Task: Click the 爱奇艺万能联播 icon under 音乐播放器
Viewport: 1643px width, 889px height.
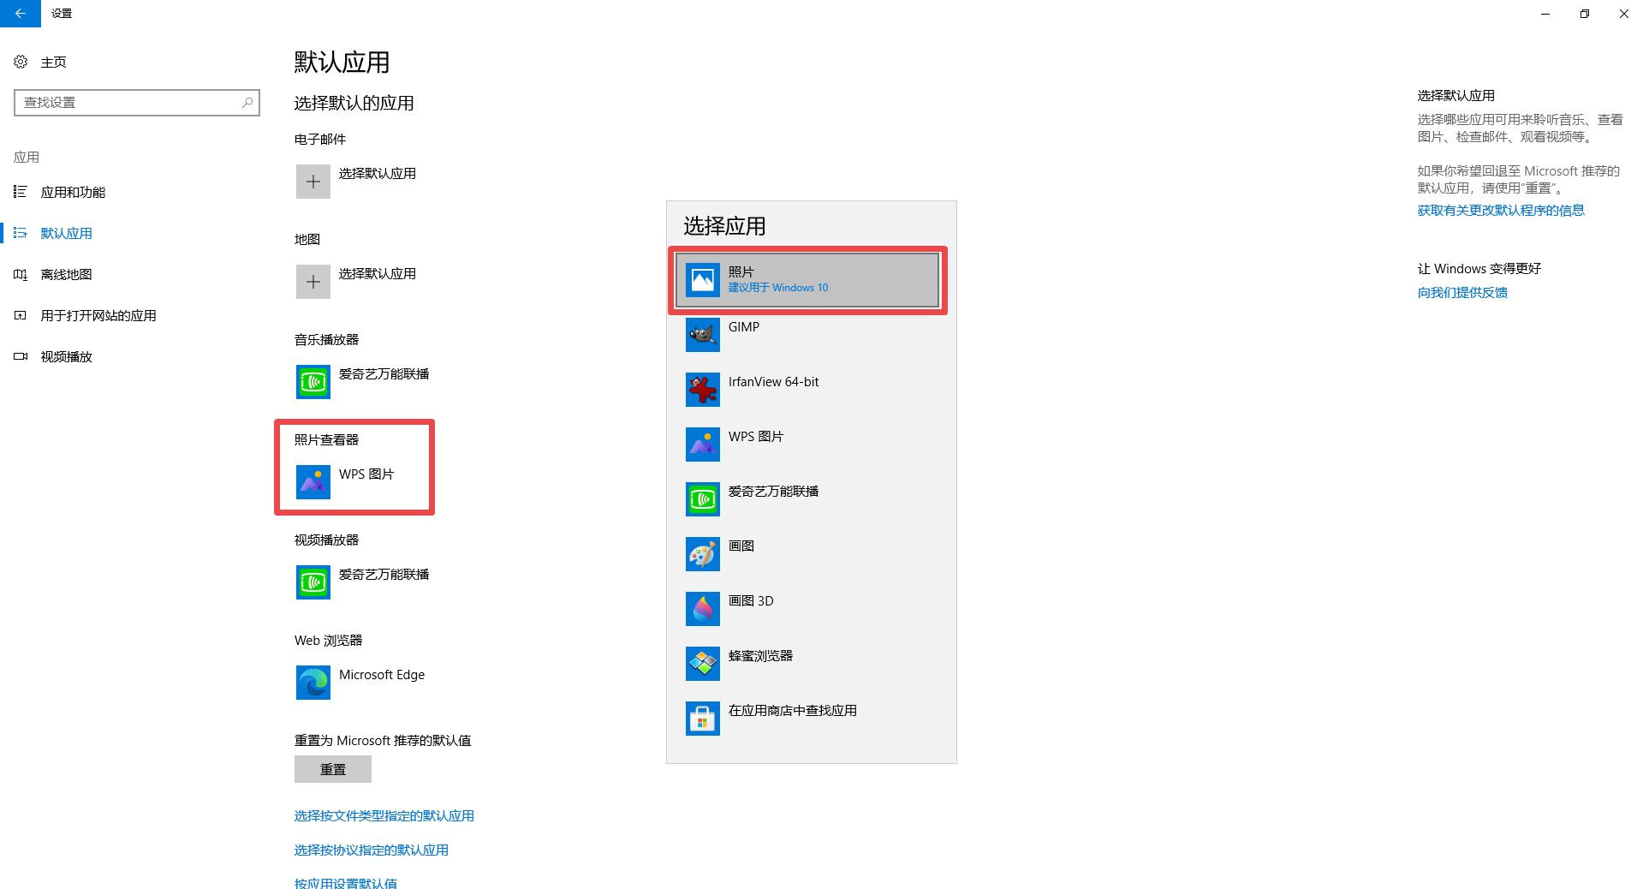Action: coord(313,382)
